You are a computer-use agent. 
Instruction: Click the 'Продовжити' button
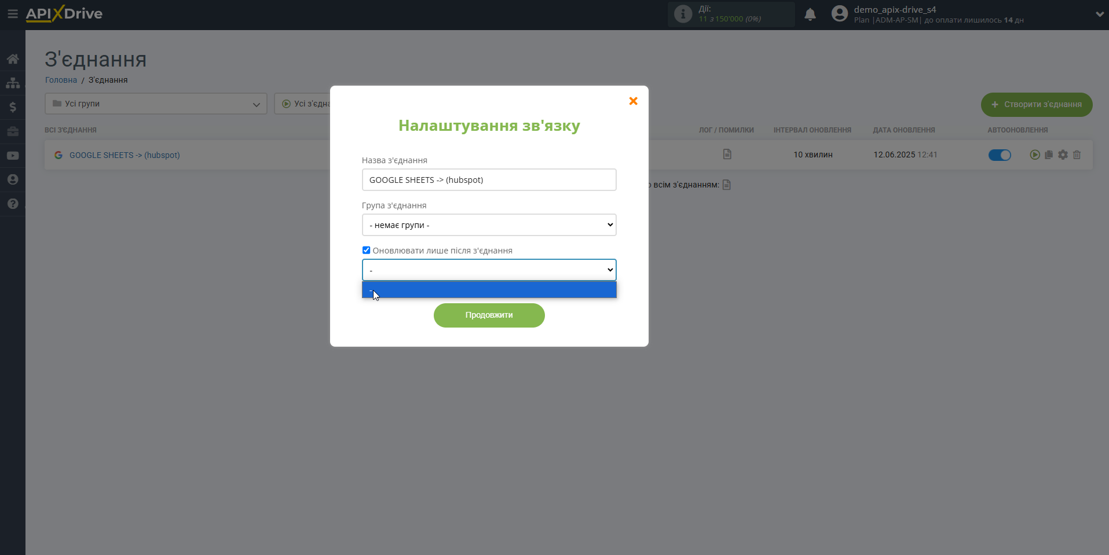pos(489,315)
